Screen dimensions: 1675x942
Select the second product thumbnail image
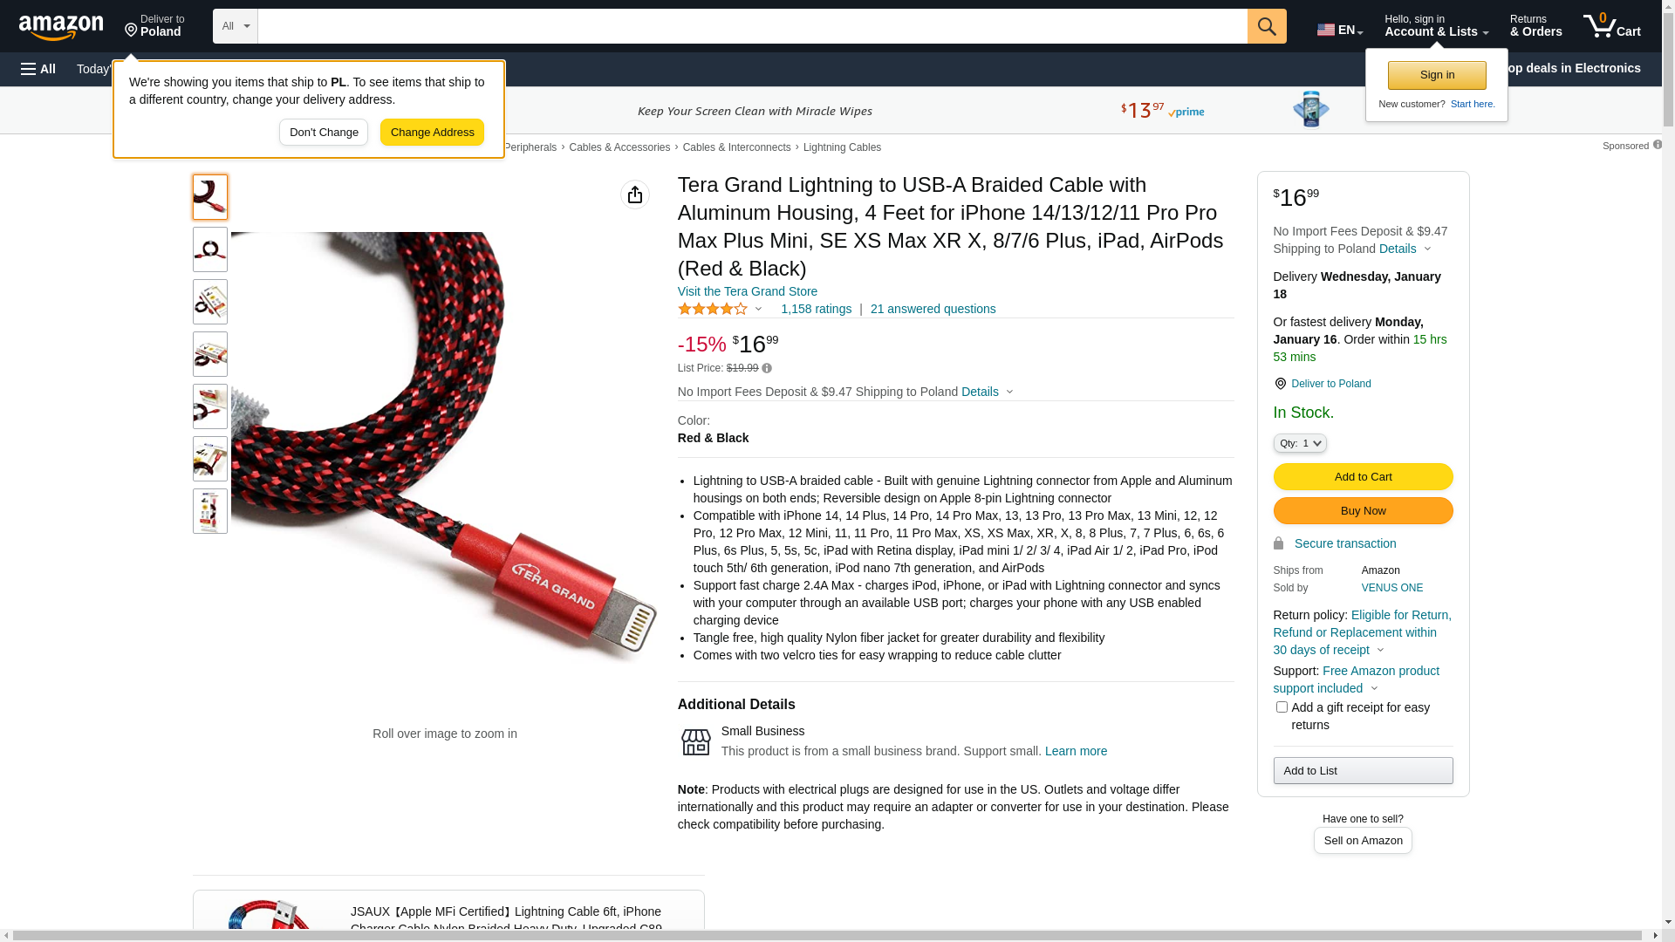pyautogui.click(x=210, y=249)
